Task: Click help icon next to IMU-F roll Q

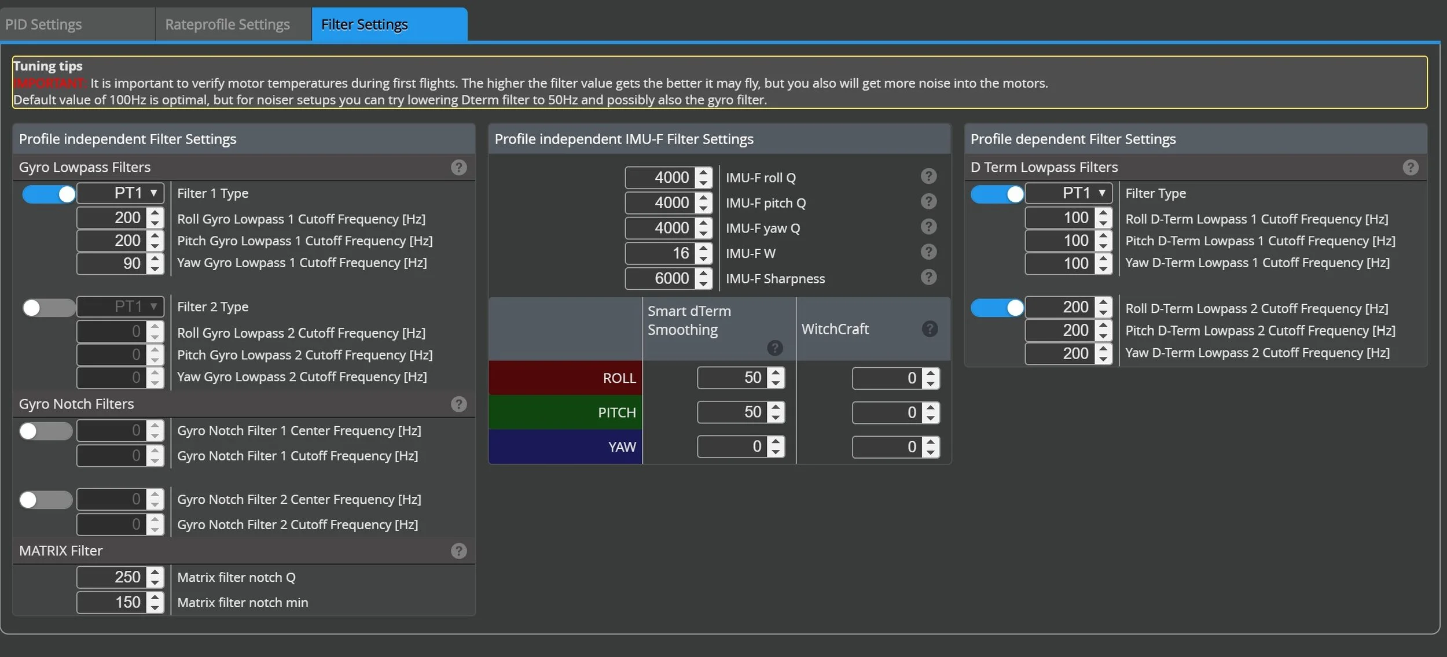Action: (928, 176)
